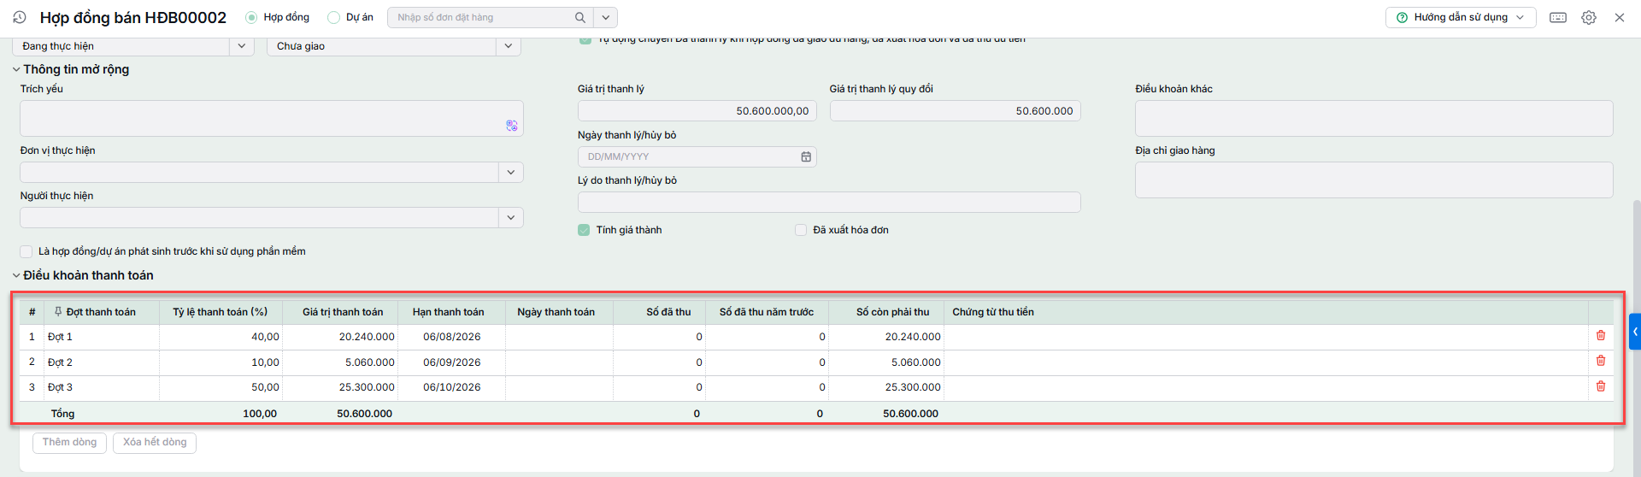1641x477 pixels.
Task: Click the Lý do thanh lý/hủy bỏ field
Action: (829, 202)
